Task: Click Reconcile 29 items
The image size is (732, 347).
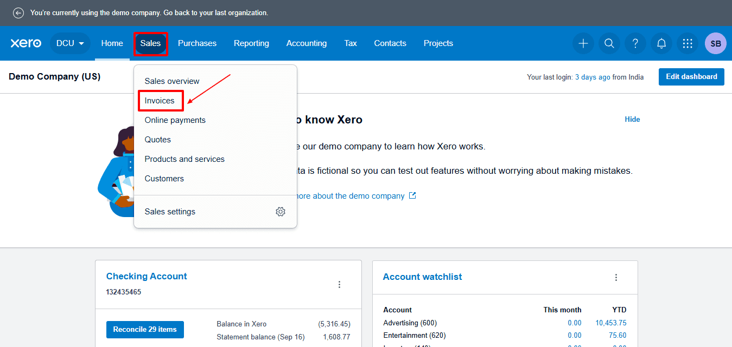Action: 145,329
